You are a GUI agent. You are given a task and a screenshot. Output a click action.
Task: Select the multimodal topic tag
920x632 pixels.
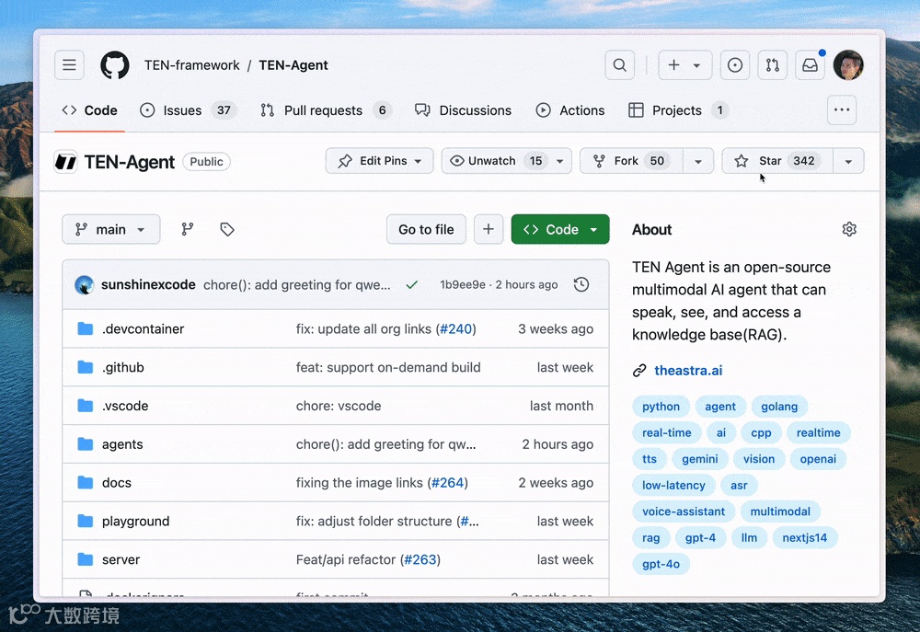[x=780, y=511]
